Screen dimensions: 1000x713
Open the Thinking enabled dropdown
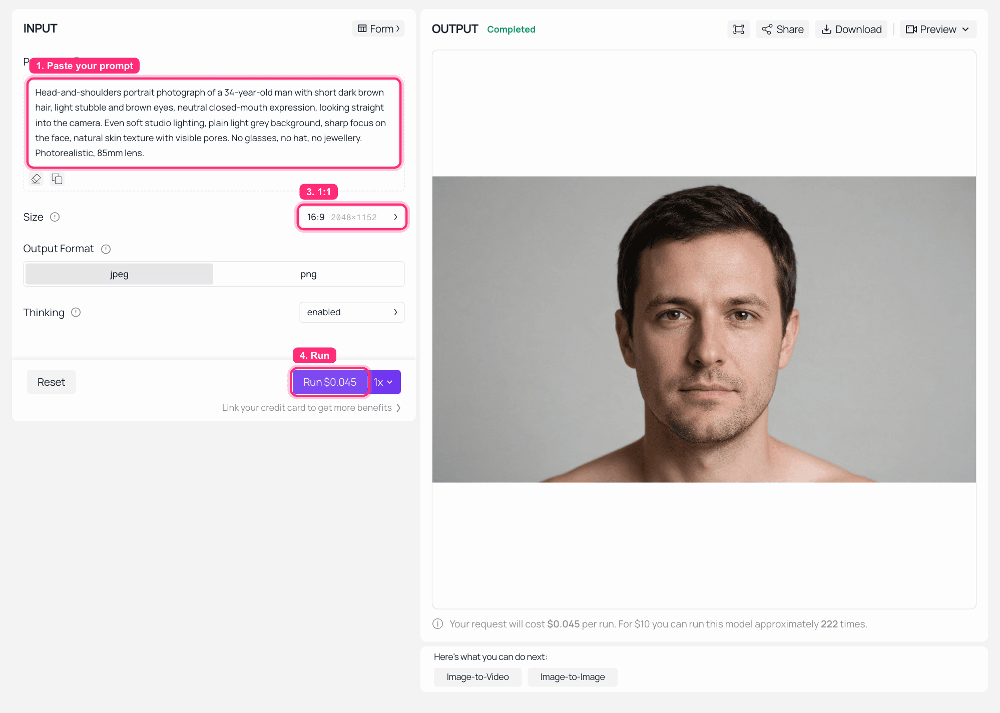(352, 312)
